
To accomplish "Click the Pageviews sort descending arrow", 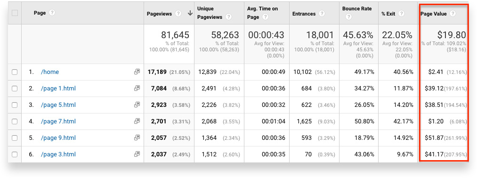I will (190, 13).
